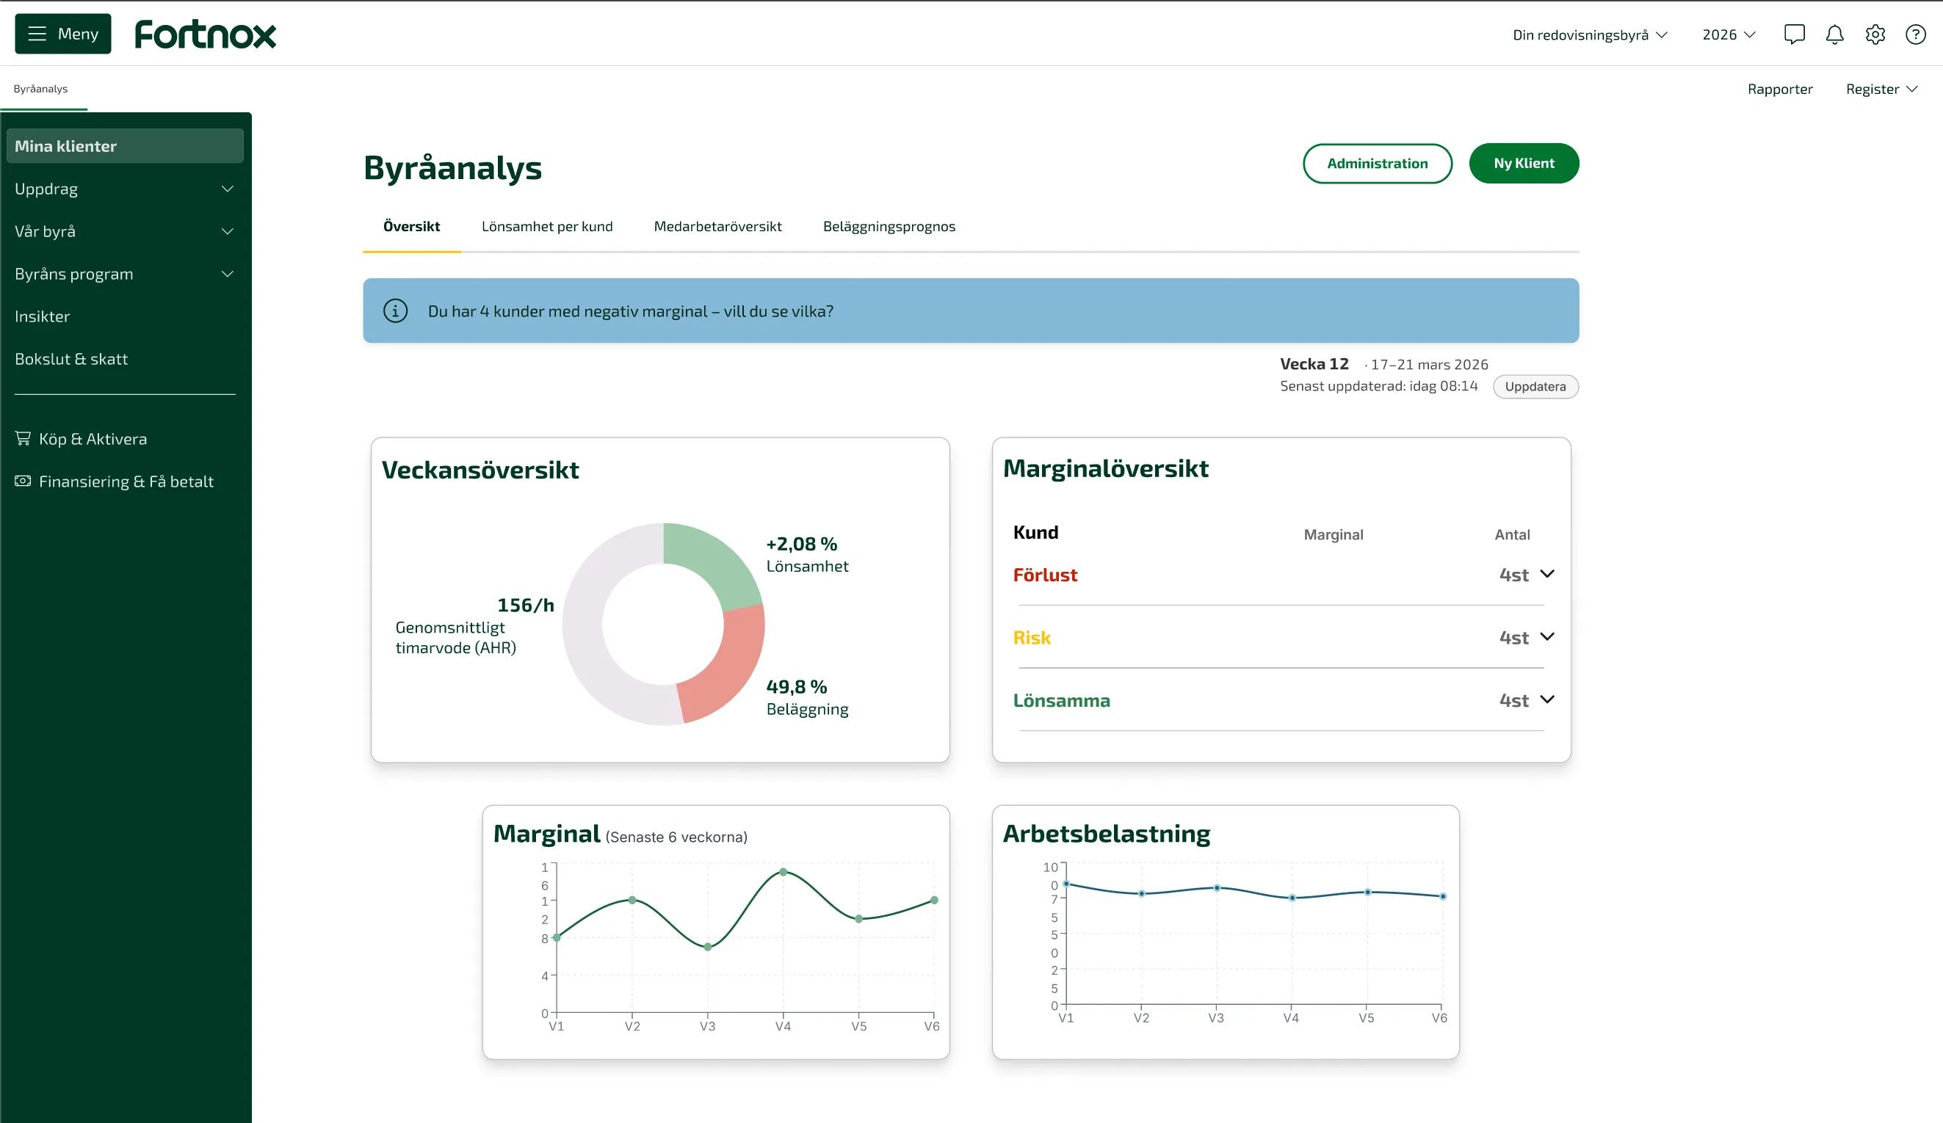The height and width of the screenshot is (1123, 1943).
Task: Open the chat messages icon
Action: 1794,34
